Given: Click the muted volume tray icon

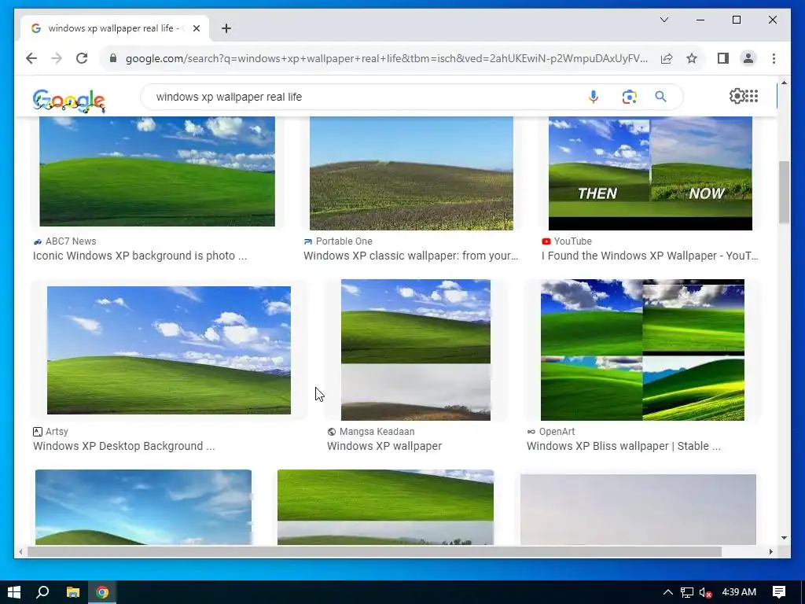Looking at the screenshot, I should [x=705, y=592].
